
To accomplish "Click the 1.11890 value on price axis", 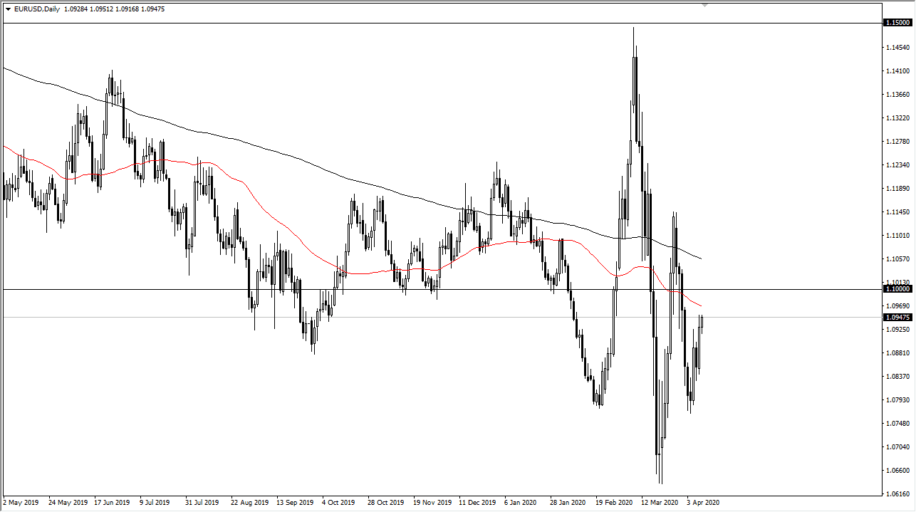I will (x=898, y=189).
